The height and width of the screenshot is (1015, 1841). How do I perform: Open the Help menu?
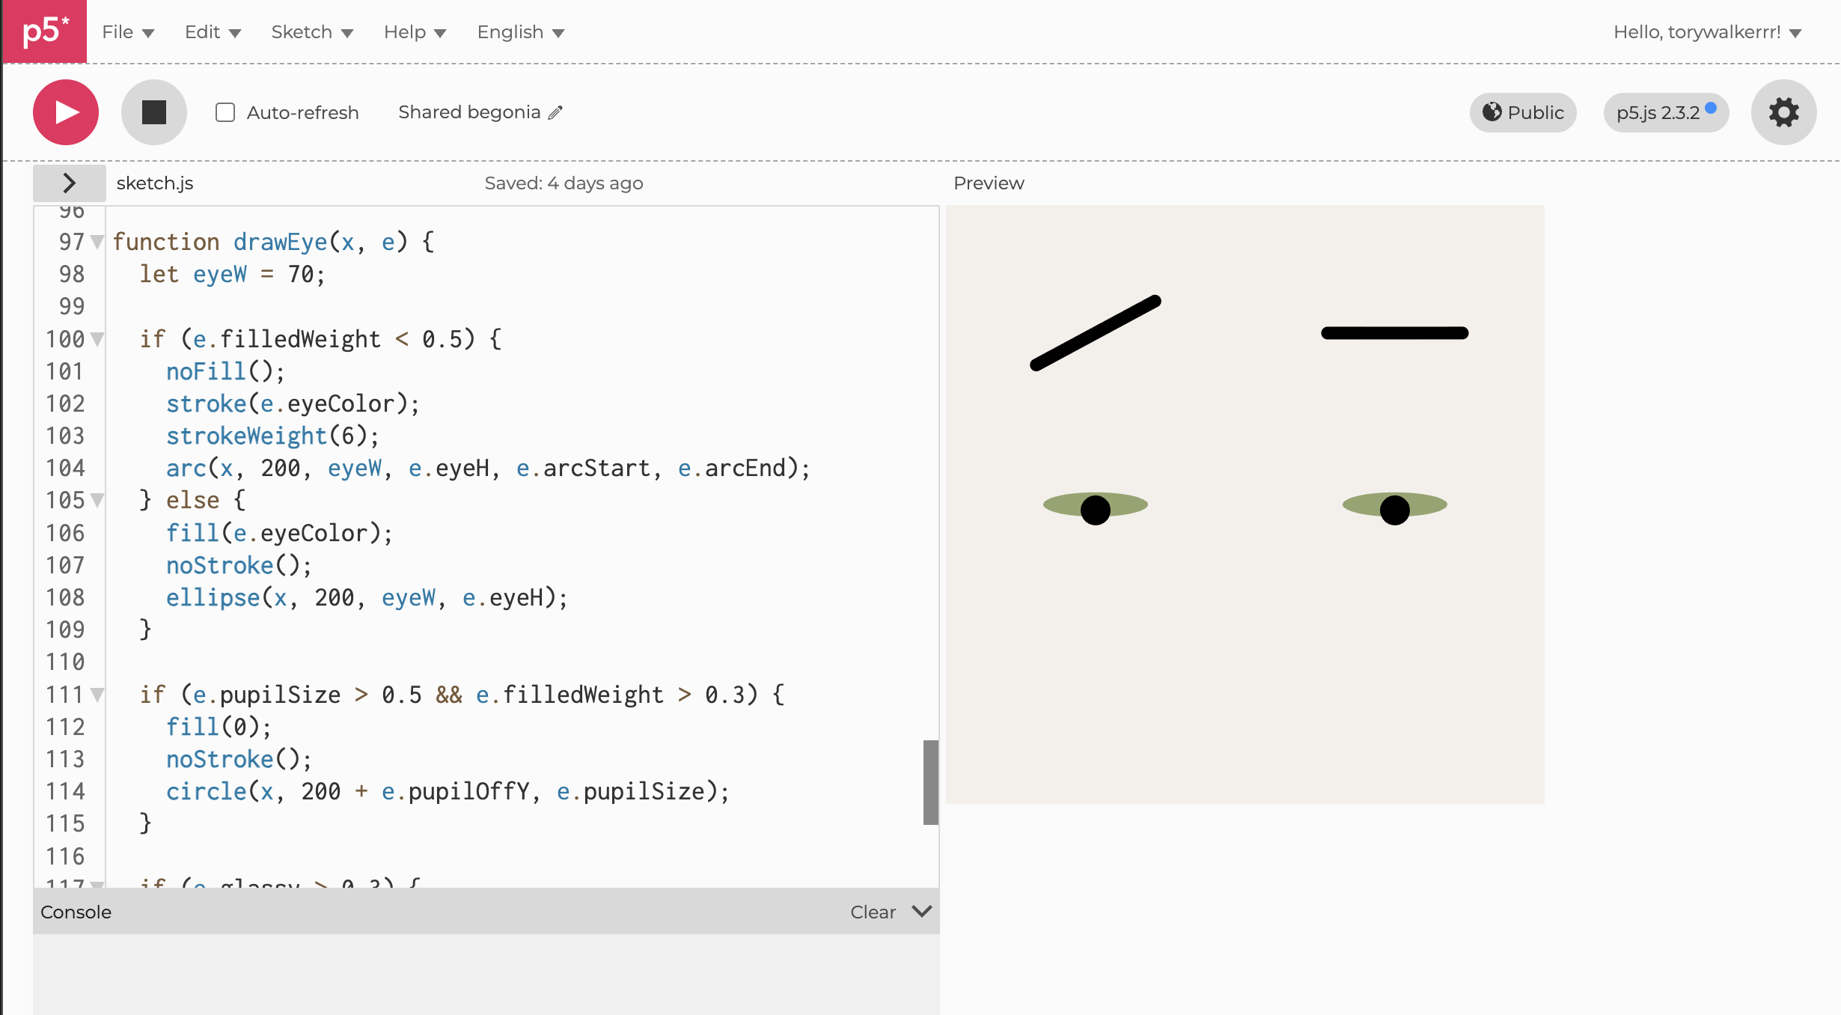tap(415, 32)
